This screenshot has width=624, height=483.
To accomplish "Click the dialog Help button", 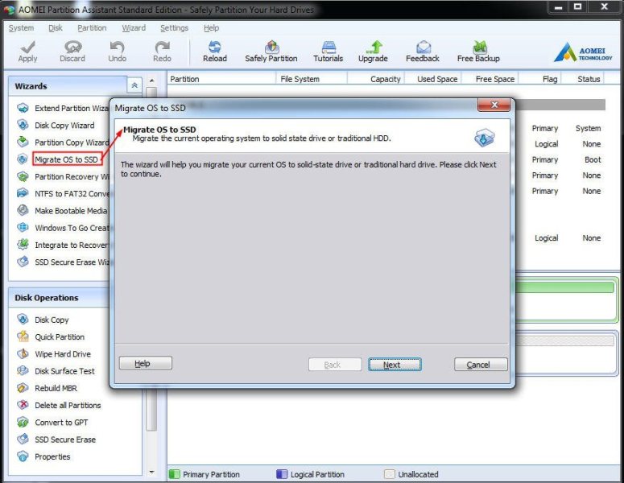I will [146, 363].
